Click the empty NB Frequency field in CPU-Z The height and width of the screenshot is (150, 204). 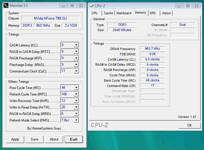pos(182,35)
